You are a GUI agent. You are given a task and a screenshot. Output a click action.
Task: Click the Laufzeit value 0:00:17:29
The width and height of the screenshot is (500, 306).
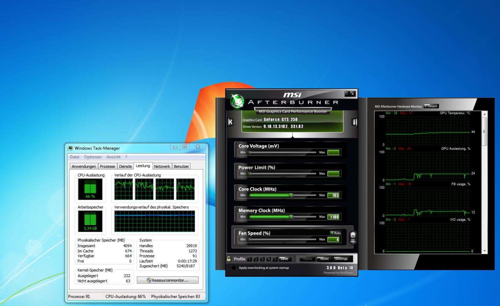(x=187, y=261)
